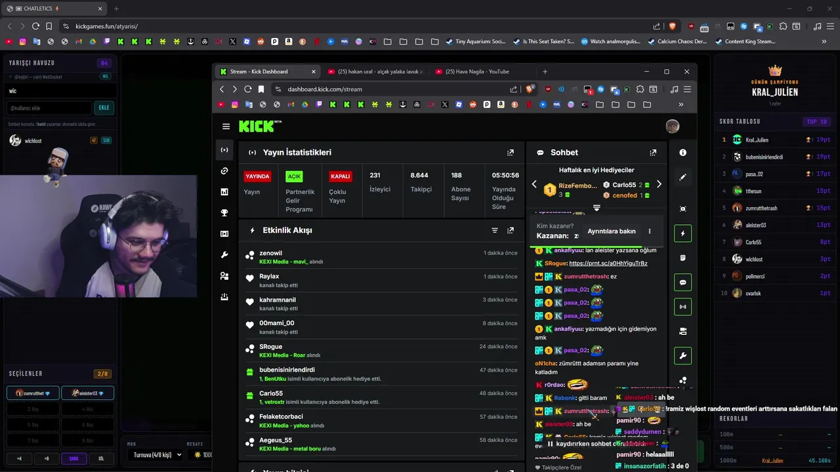Switch to the Hava Nagila YouTube tab
Viewport: 840px width, 472px height.
point(482,71)
